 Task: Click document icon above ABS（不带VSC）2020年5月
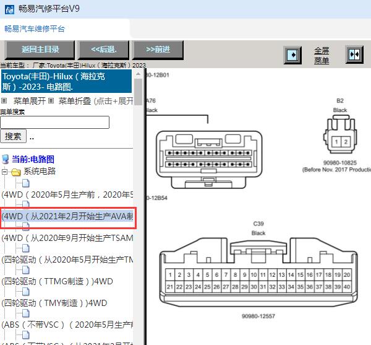pyautogui.click(x=26, y=313)
